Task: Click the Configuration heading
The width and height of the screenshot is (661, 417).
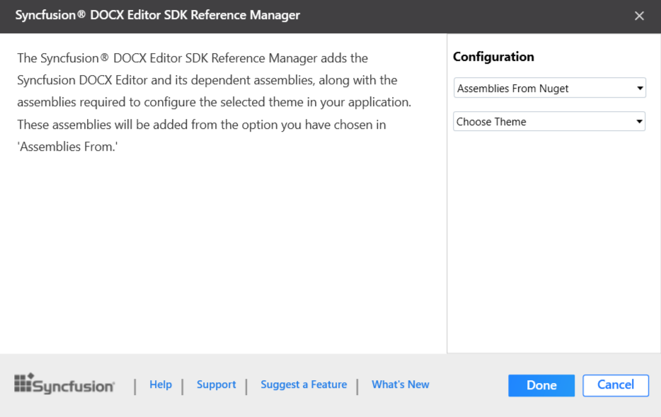Action: (493, 57)
